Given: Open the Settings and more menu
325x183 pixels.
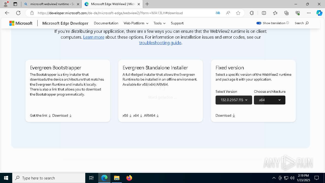Looking at the screenshot, I should point(309,13).
